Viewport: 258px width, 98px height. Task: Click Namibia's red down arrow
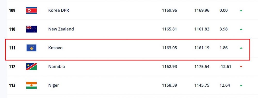241,67
